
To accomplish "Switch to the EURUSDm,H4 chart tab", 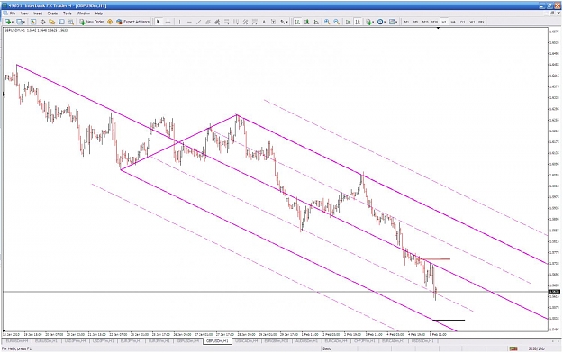I will pyautogui.click(x=17, y=340).
